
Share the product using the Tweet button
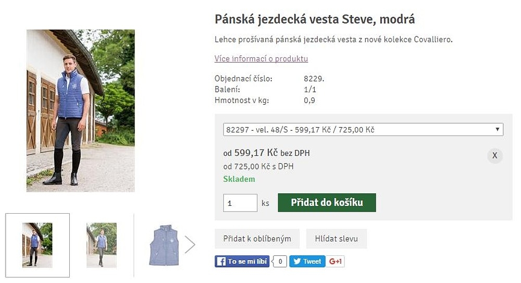click(307, 261)
